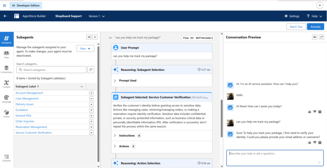This screenshot has width=327, height=168.
Task: Open the Help menu in header
Action: coord(314,16)
